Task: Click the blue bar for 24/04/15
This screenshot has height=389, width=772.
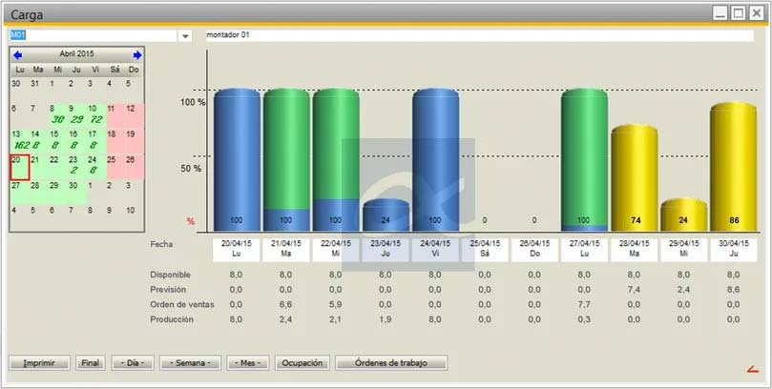Action: (x=435, y=160)
